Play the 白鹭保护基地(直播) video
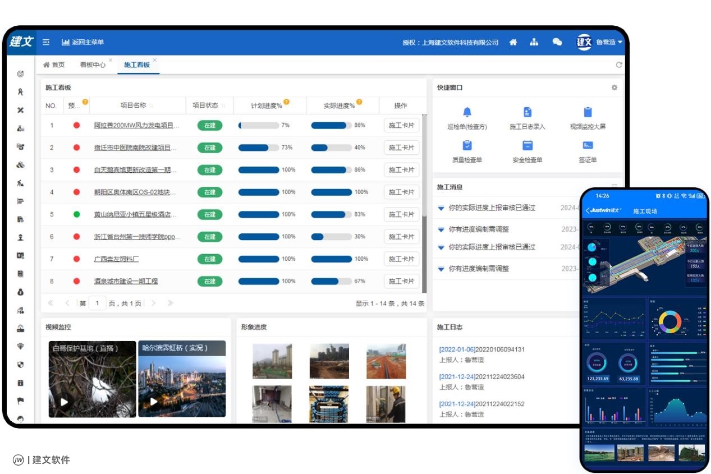Viewport: 711px width, 474px height. tap(64, 402)
